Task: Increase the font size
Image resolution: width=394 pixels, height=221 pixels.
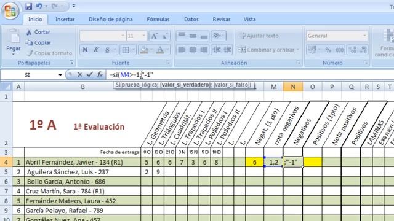Action: 154,36
